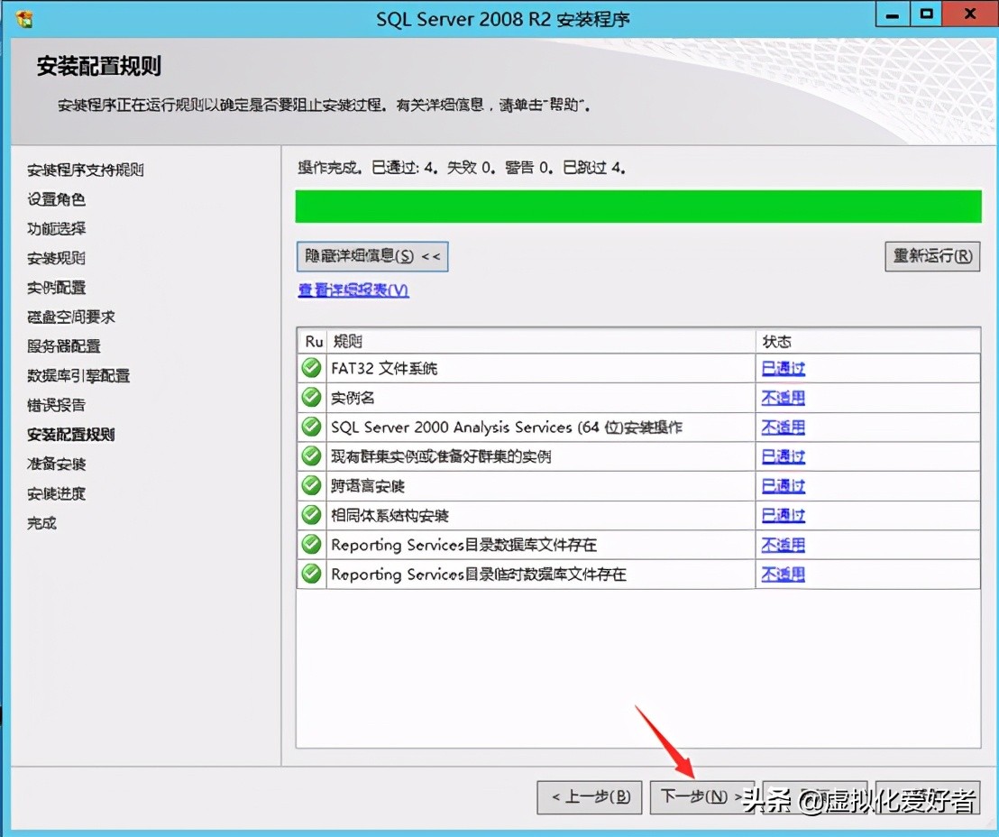Select 数据库引擎配置 step in sidebar
The image size is (999, 837).
point(78,375)
